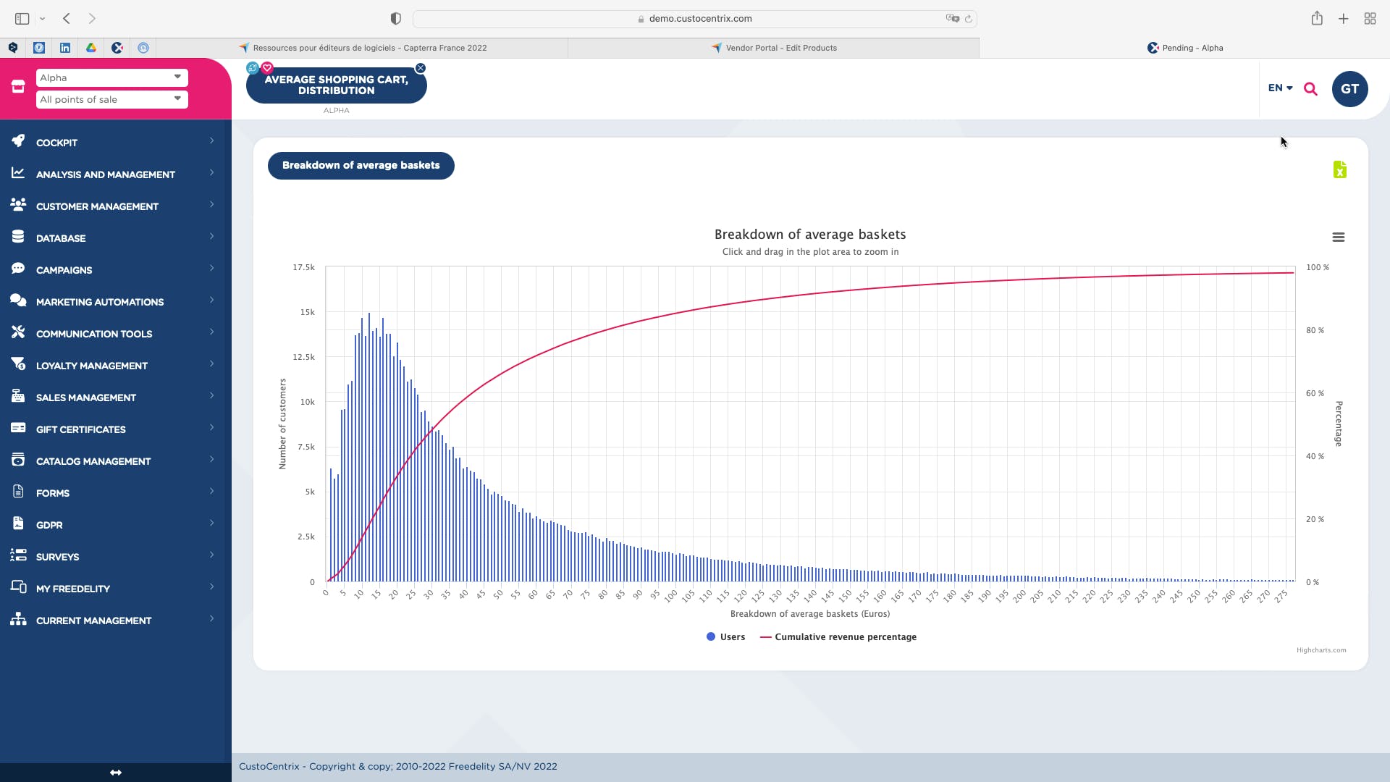Viewport: 1390px width, 782px height.
Task: Click the magenta search magnifier icon
Action: point(1310,89)
